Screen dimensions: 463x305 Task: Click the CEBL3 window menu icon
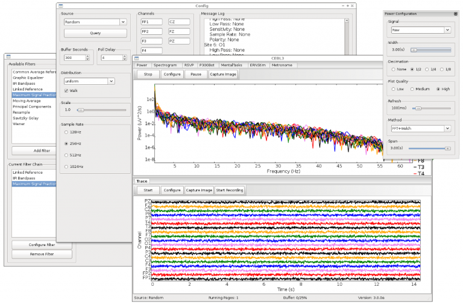tap(137, 58)
